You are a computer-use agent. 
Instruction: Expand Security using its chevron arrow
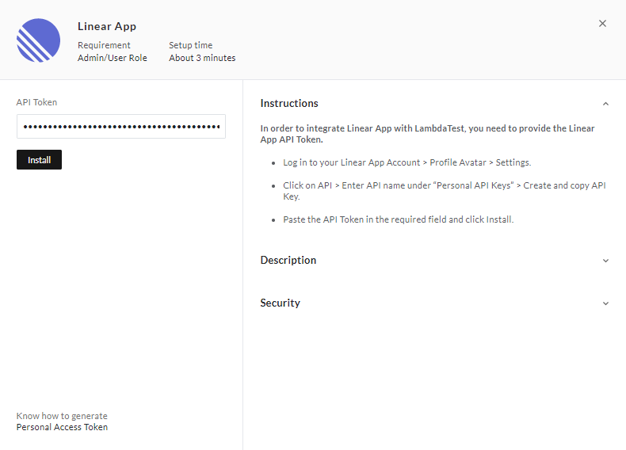[x=605, y=303]
